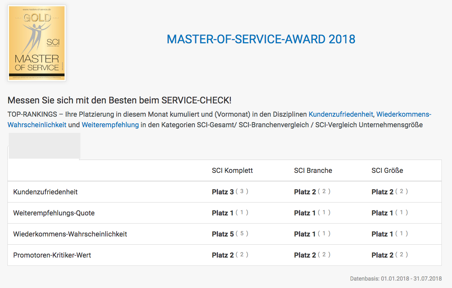This screenshot has width=452, height=288.
Task: Follow the blue Wiederkommens-Wahrscheinlichkeit link in the paragraph
Action: (x=37, y=125)
